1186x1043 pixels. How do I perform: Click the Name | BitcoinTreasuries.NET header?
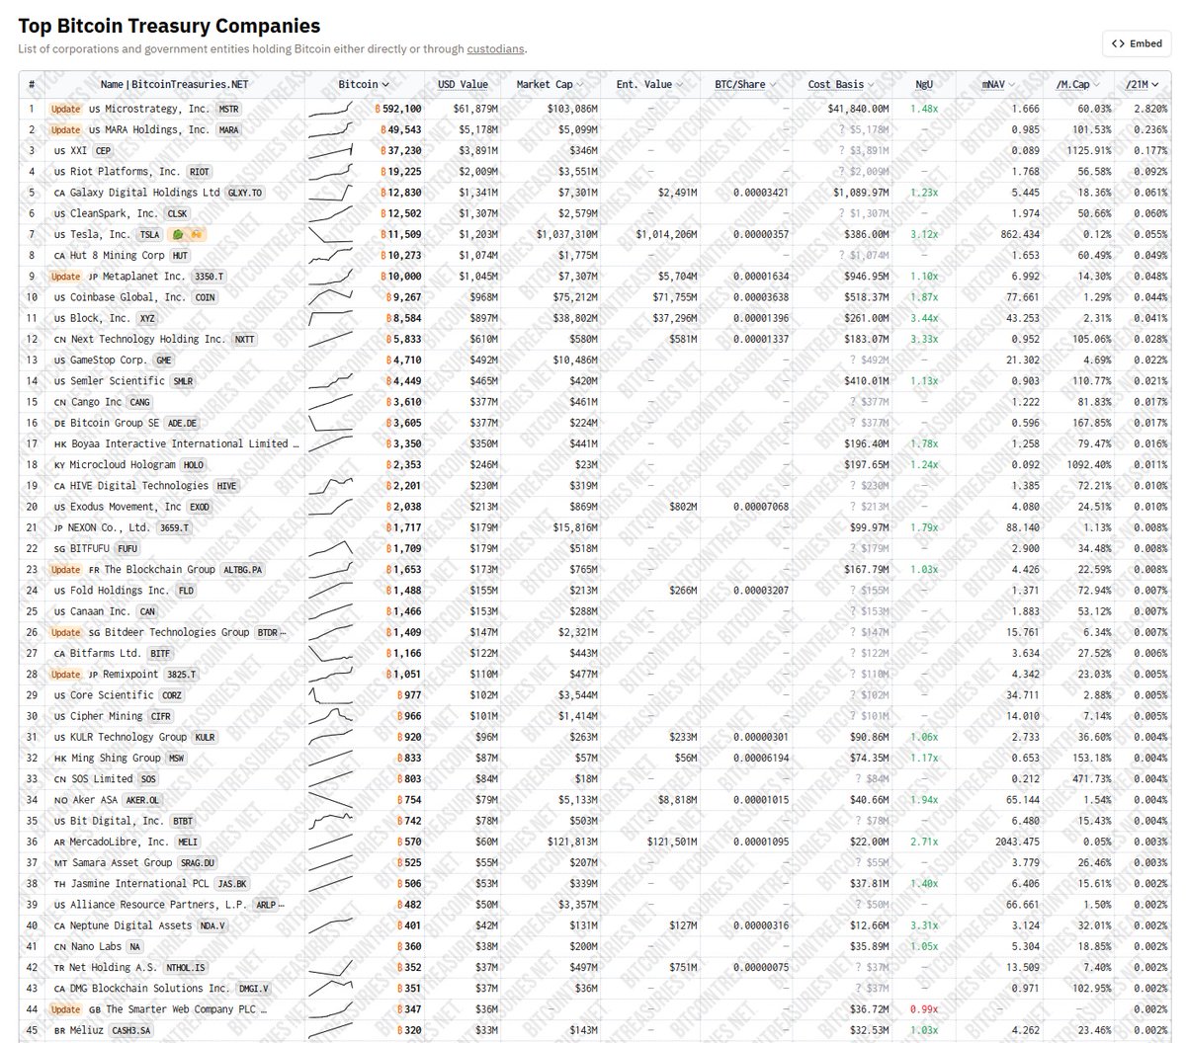point(173,85)
